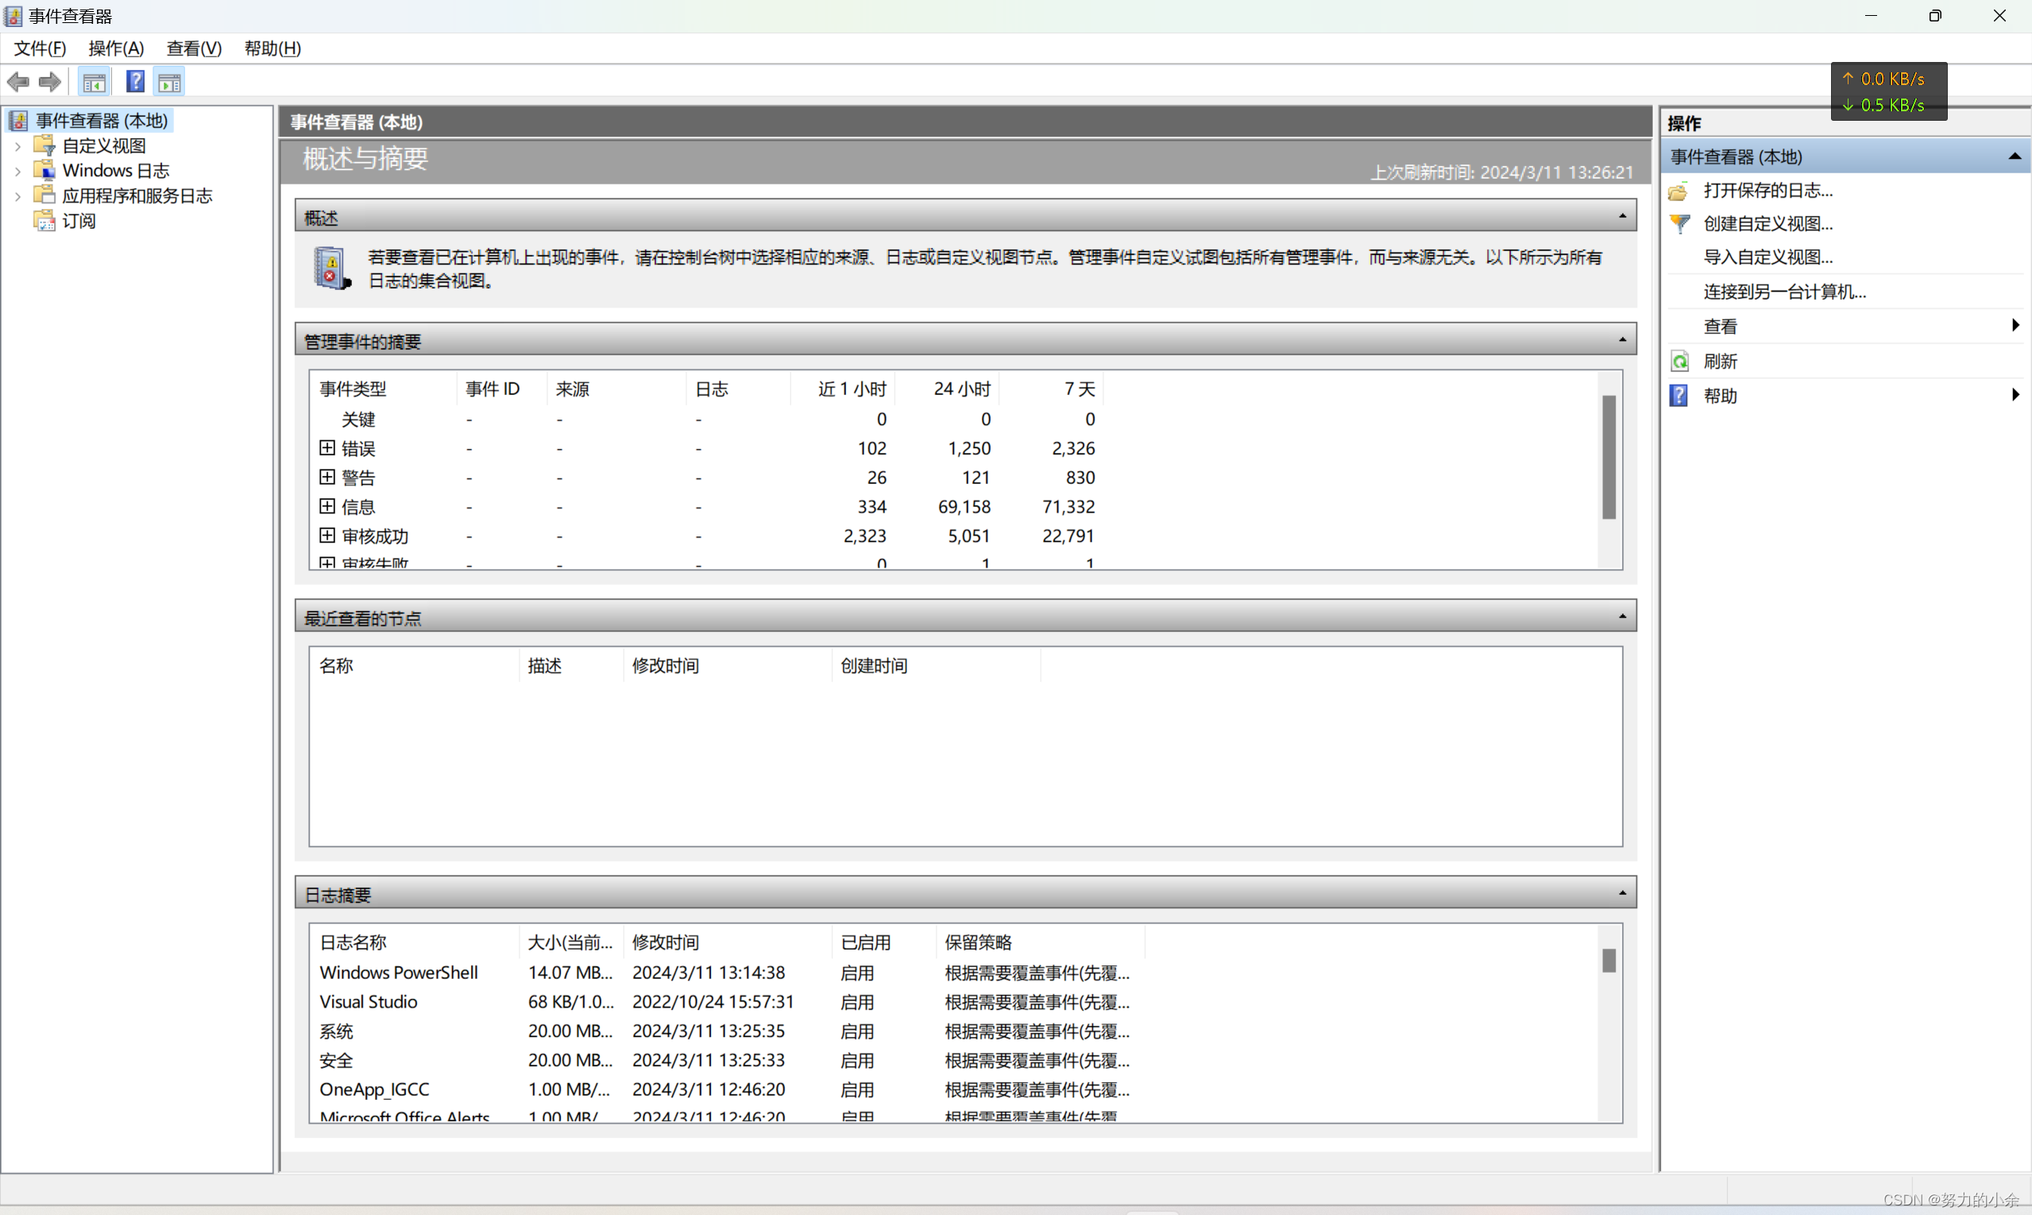
Task: Collapse the 管理事件的摘要 section
Action: point(1622,340)
